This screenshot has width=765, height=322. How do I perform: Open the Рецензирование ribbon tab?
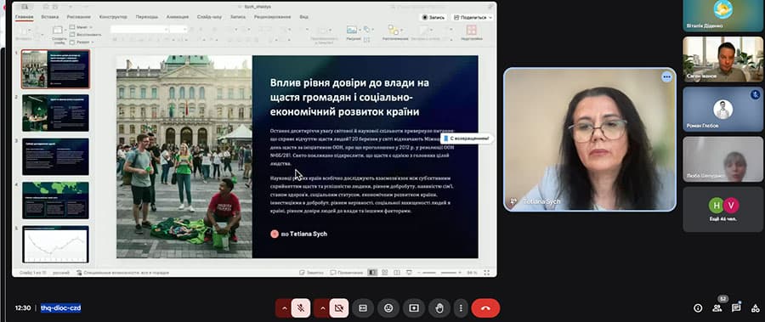pyautogui.click(x=272, y=17)
